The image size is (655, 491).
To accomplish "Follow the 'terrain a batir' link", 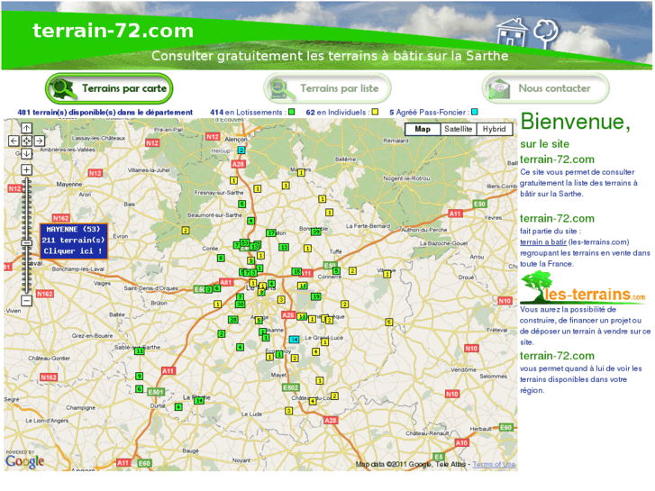I will coord(543,242).
